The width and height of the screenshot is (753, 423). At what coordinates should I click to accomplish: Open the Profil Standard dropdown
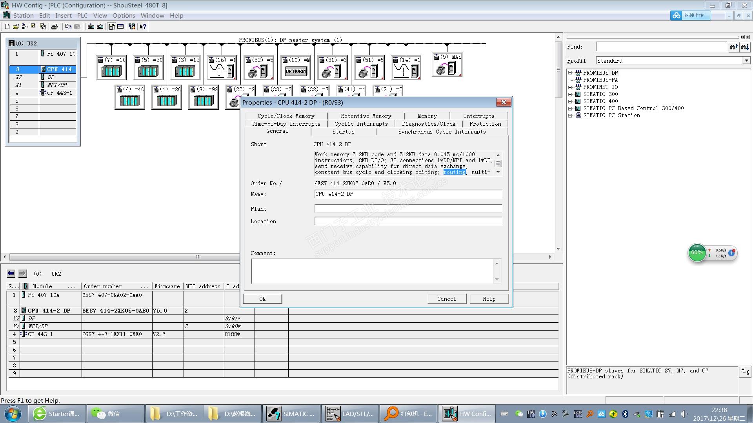click(x=746, y=61)
